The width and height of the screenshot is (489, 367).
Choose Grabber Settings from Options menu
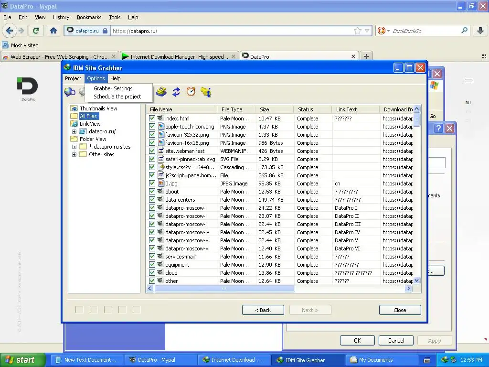coord(113,88)
